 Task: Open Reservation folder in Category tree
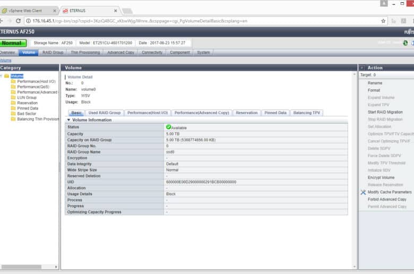pyautogui.click(x=27, y=103)
